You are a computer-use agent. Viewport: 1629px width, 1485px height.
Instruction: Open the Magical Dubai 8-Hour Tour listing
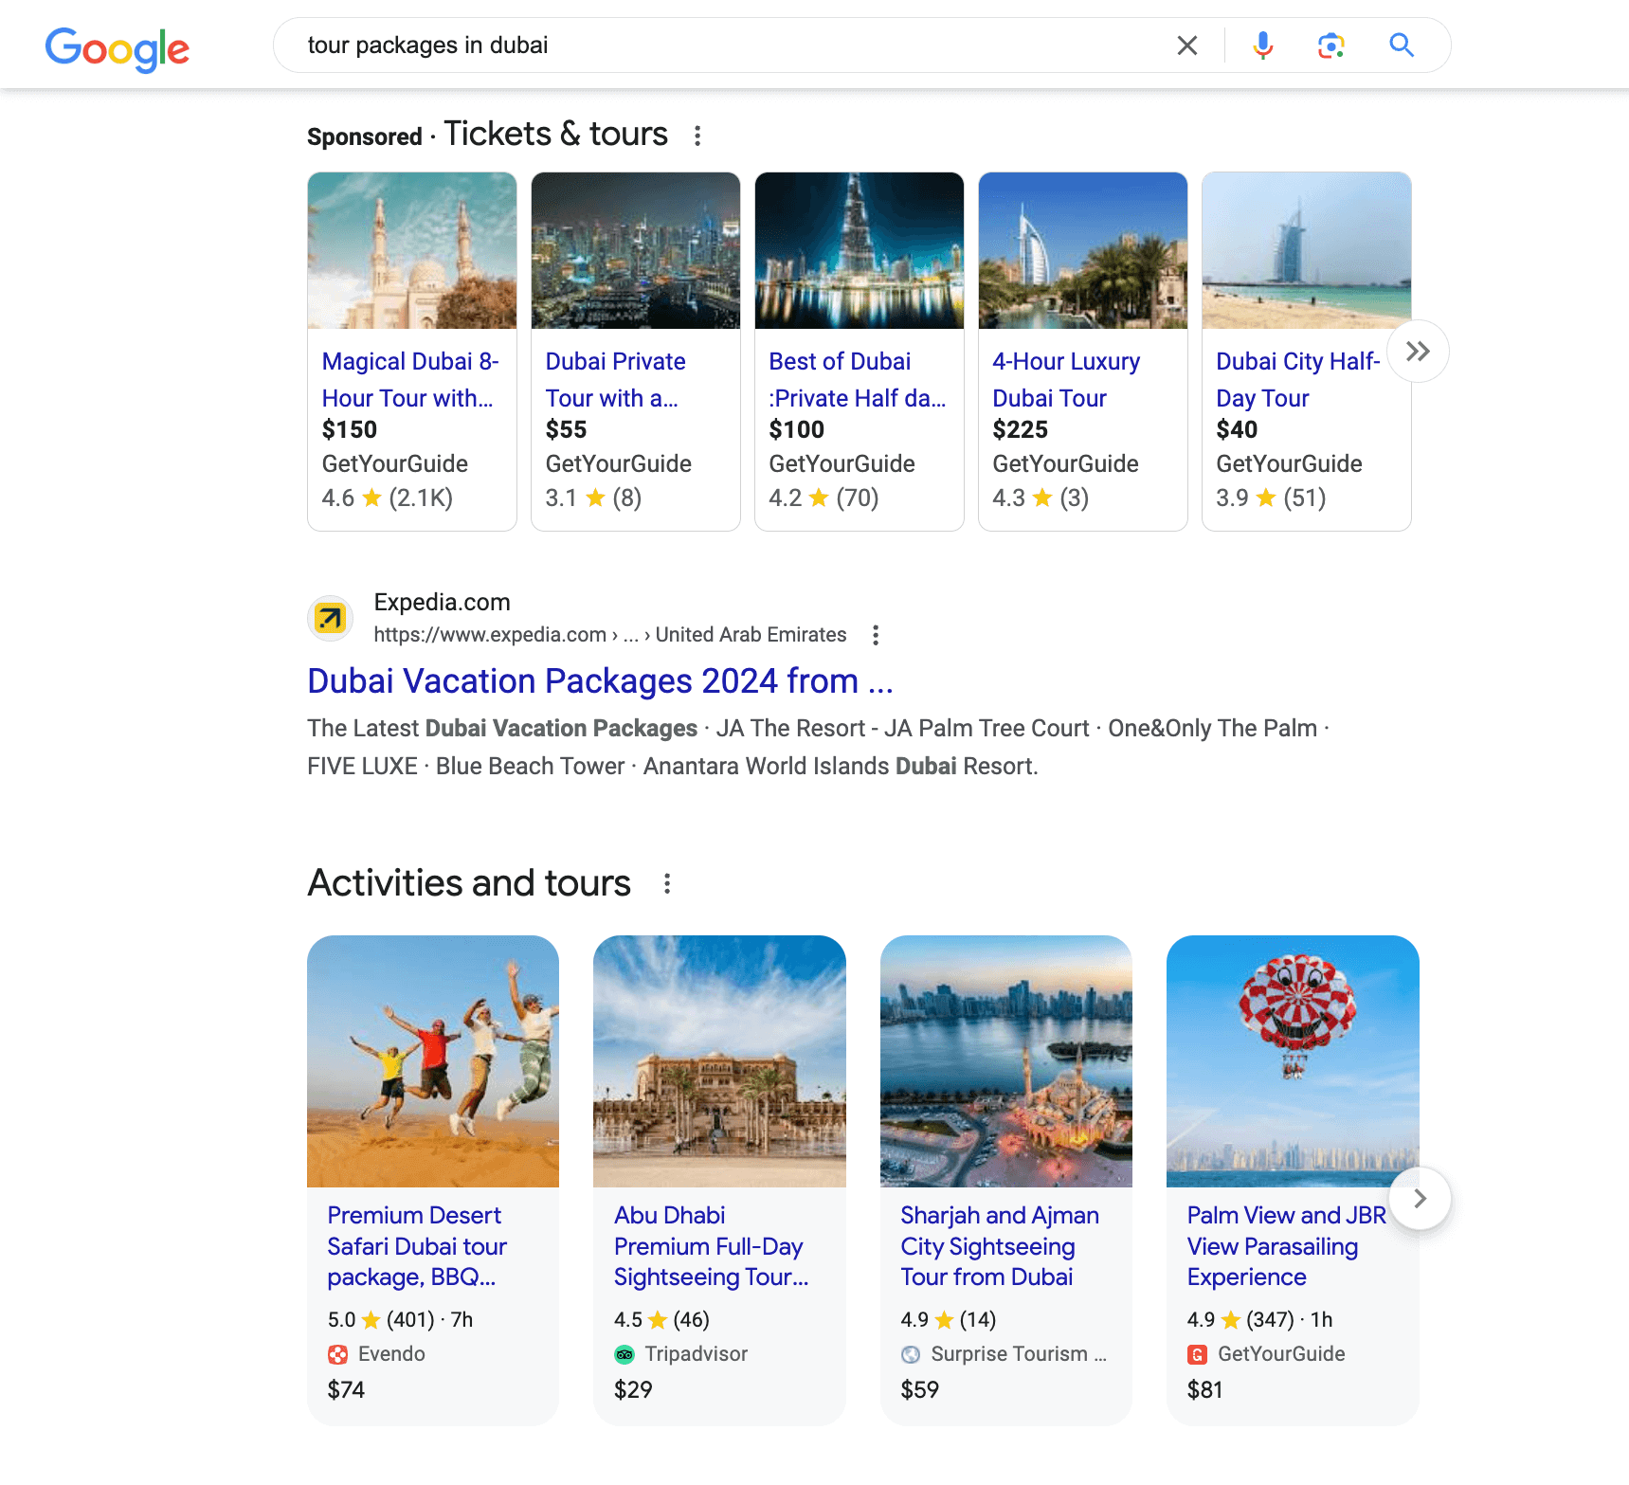click(x=409, y=379)
